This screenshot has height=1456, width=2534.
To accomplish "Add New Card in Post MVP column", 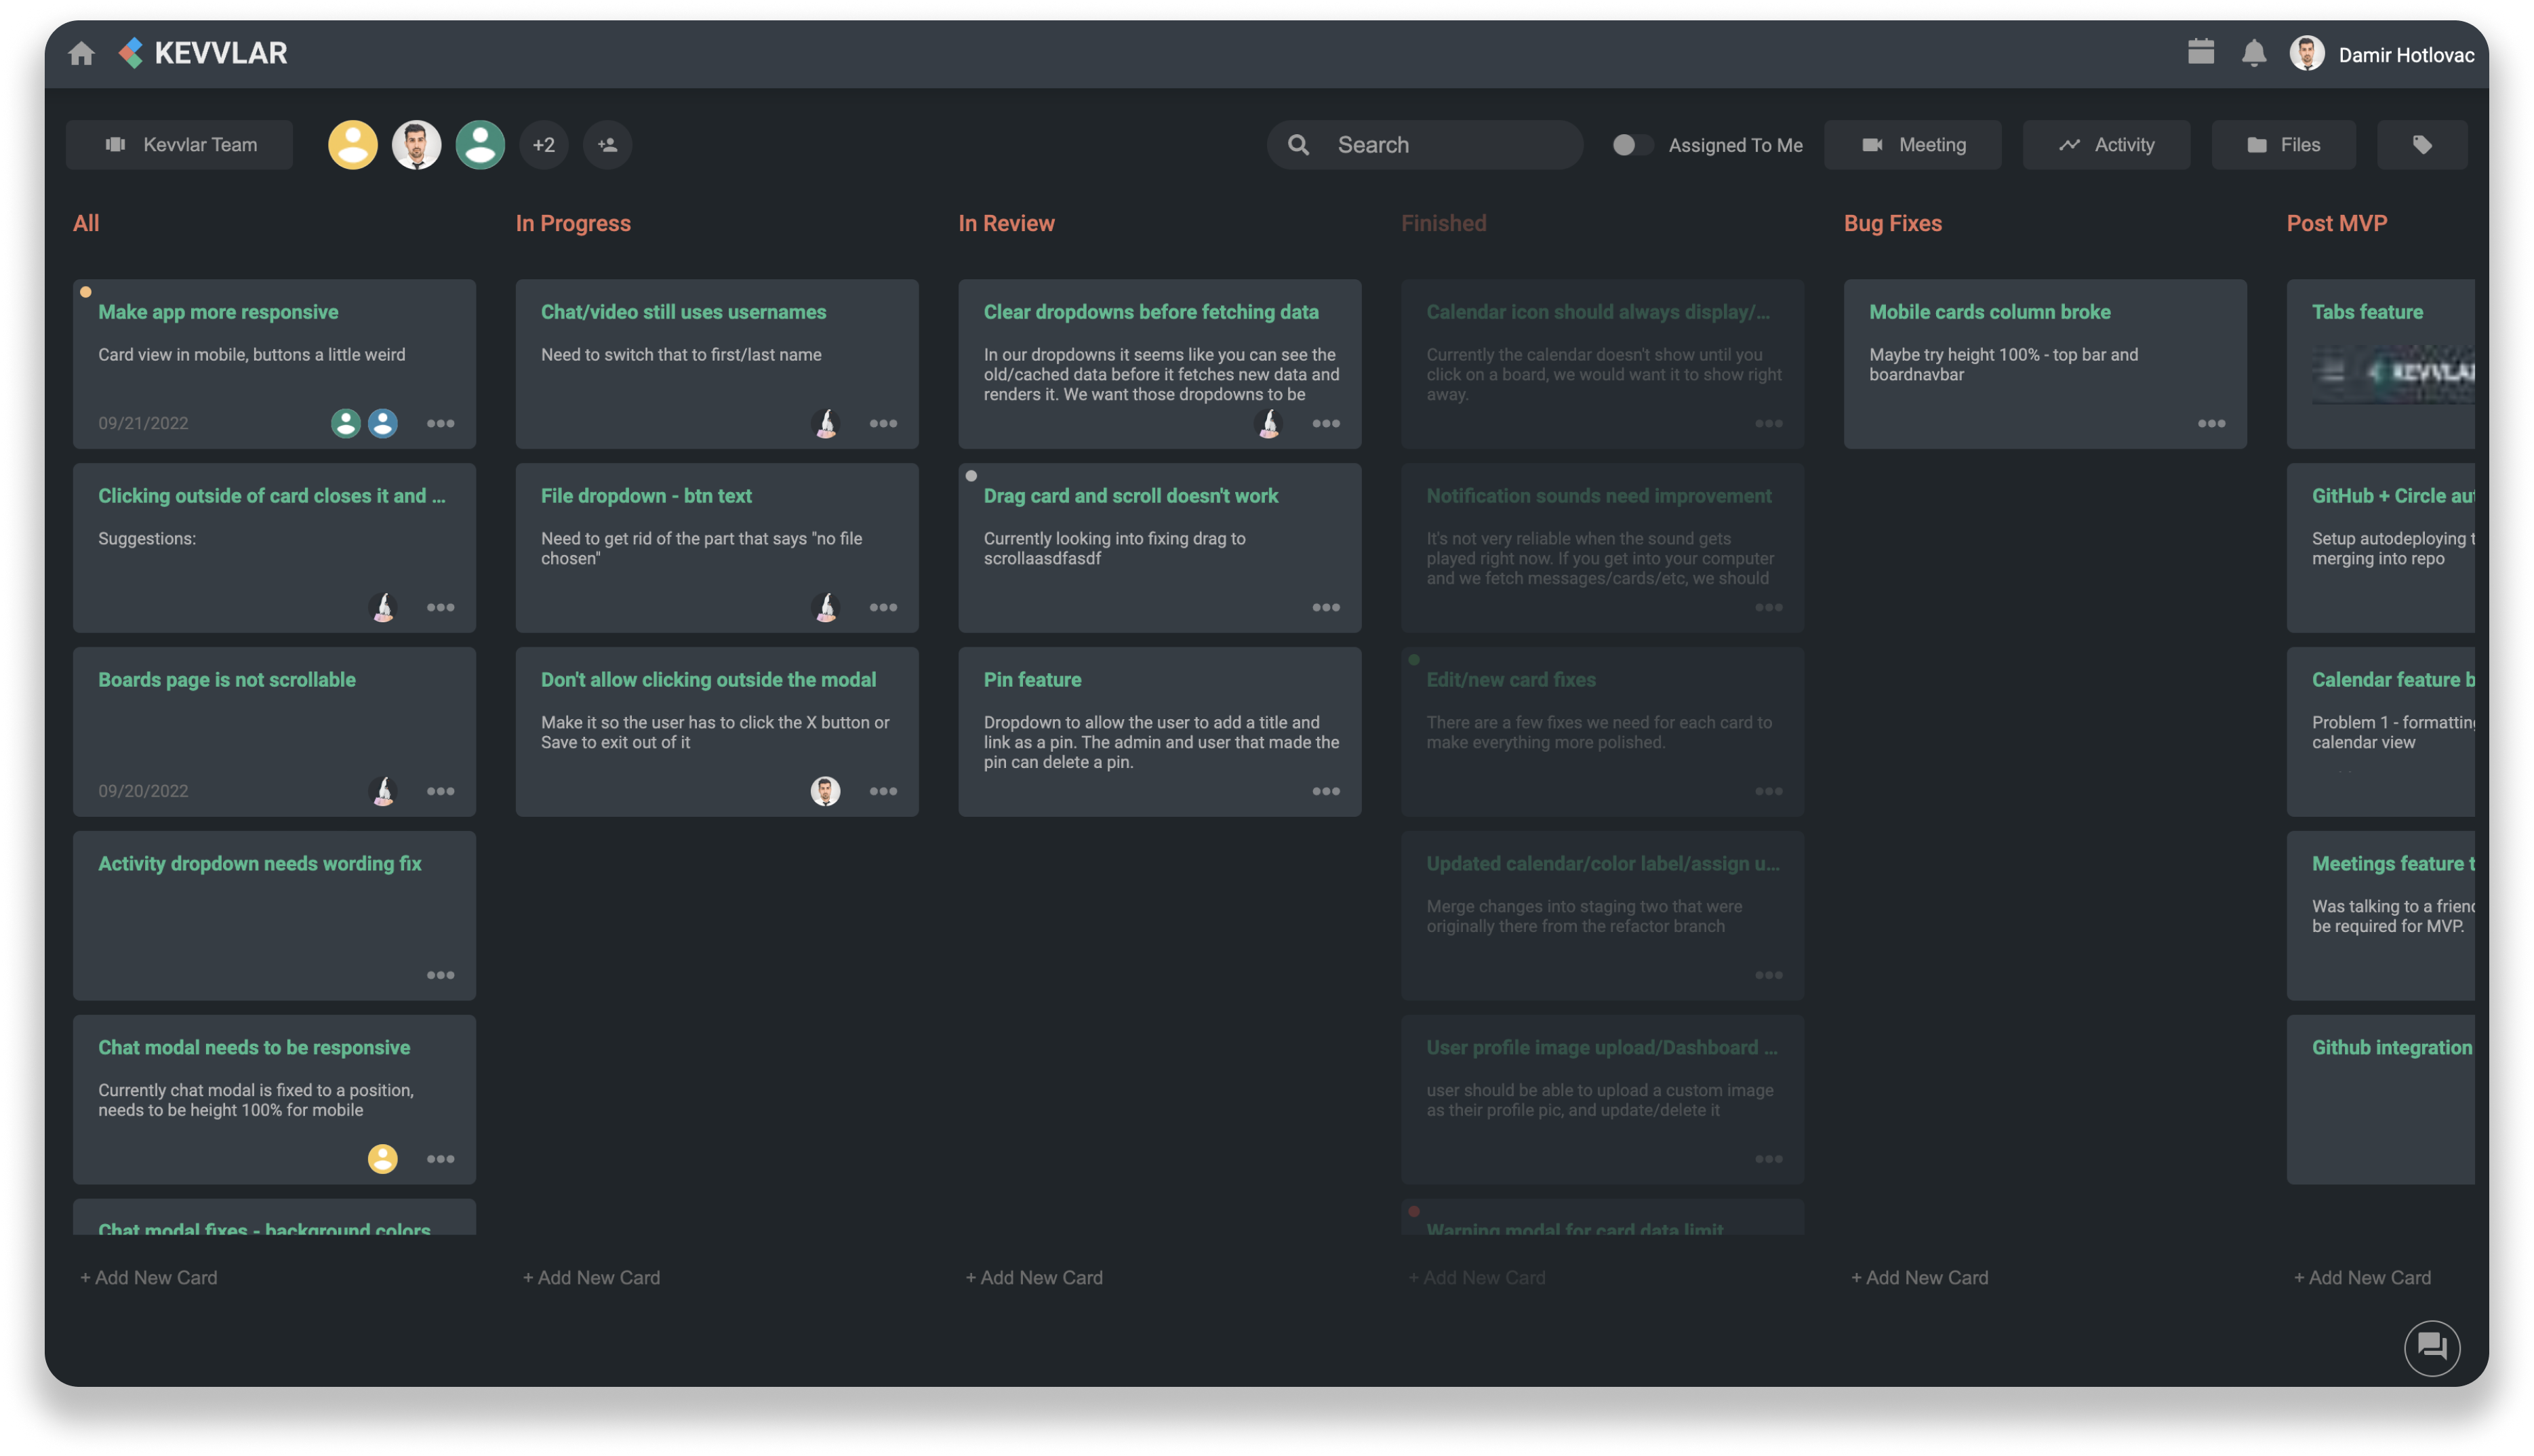I will [x=2362, y=1277].
